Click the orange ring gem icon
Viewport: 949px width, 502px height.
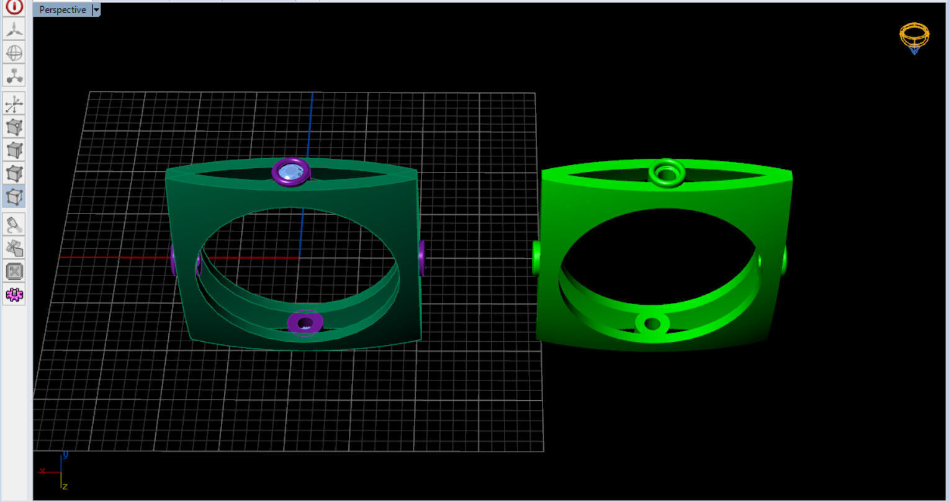915,38
